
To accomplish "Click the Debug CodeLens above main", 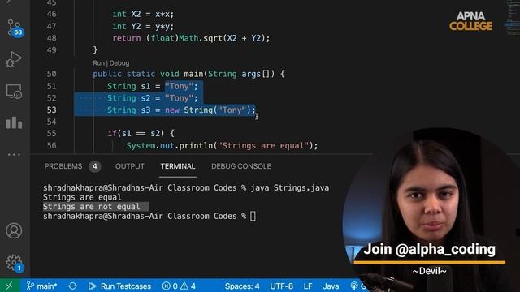I will click(119, 63).
